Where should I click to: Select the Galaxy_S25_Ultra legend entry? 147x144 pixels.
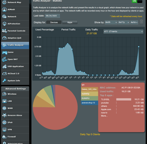[89, 89]
